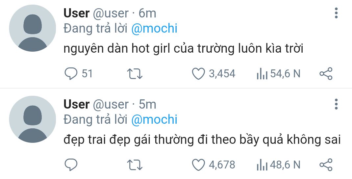Open profile picture of first tweet author
The width and height of the screenshot is (352, 179).
click(33, 28)
